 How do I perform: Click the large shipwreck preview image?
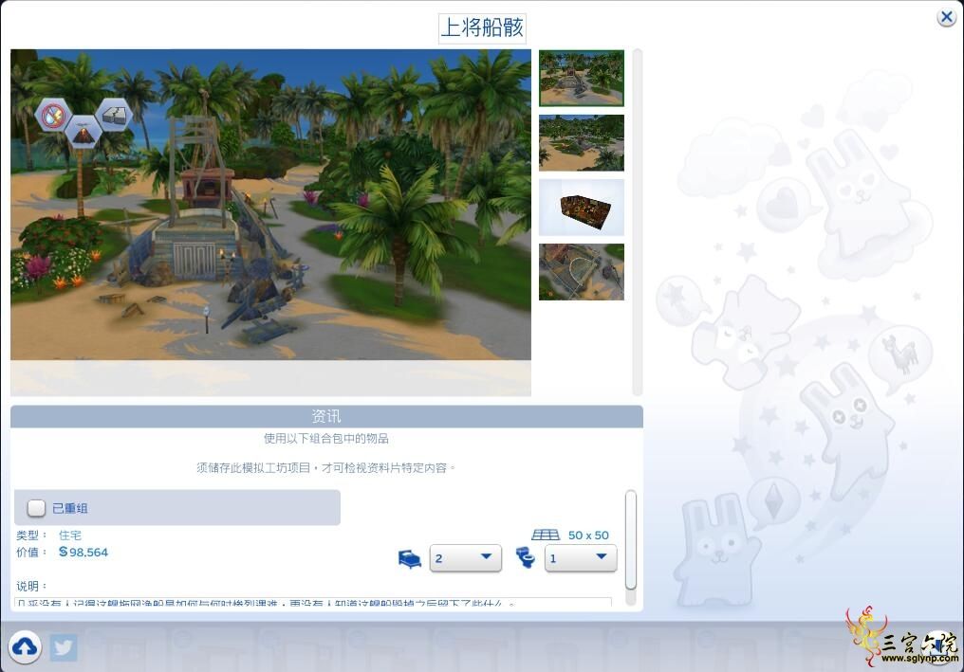pos(270,205)
